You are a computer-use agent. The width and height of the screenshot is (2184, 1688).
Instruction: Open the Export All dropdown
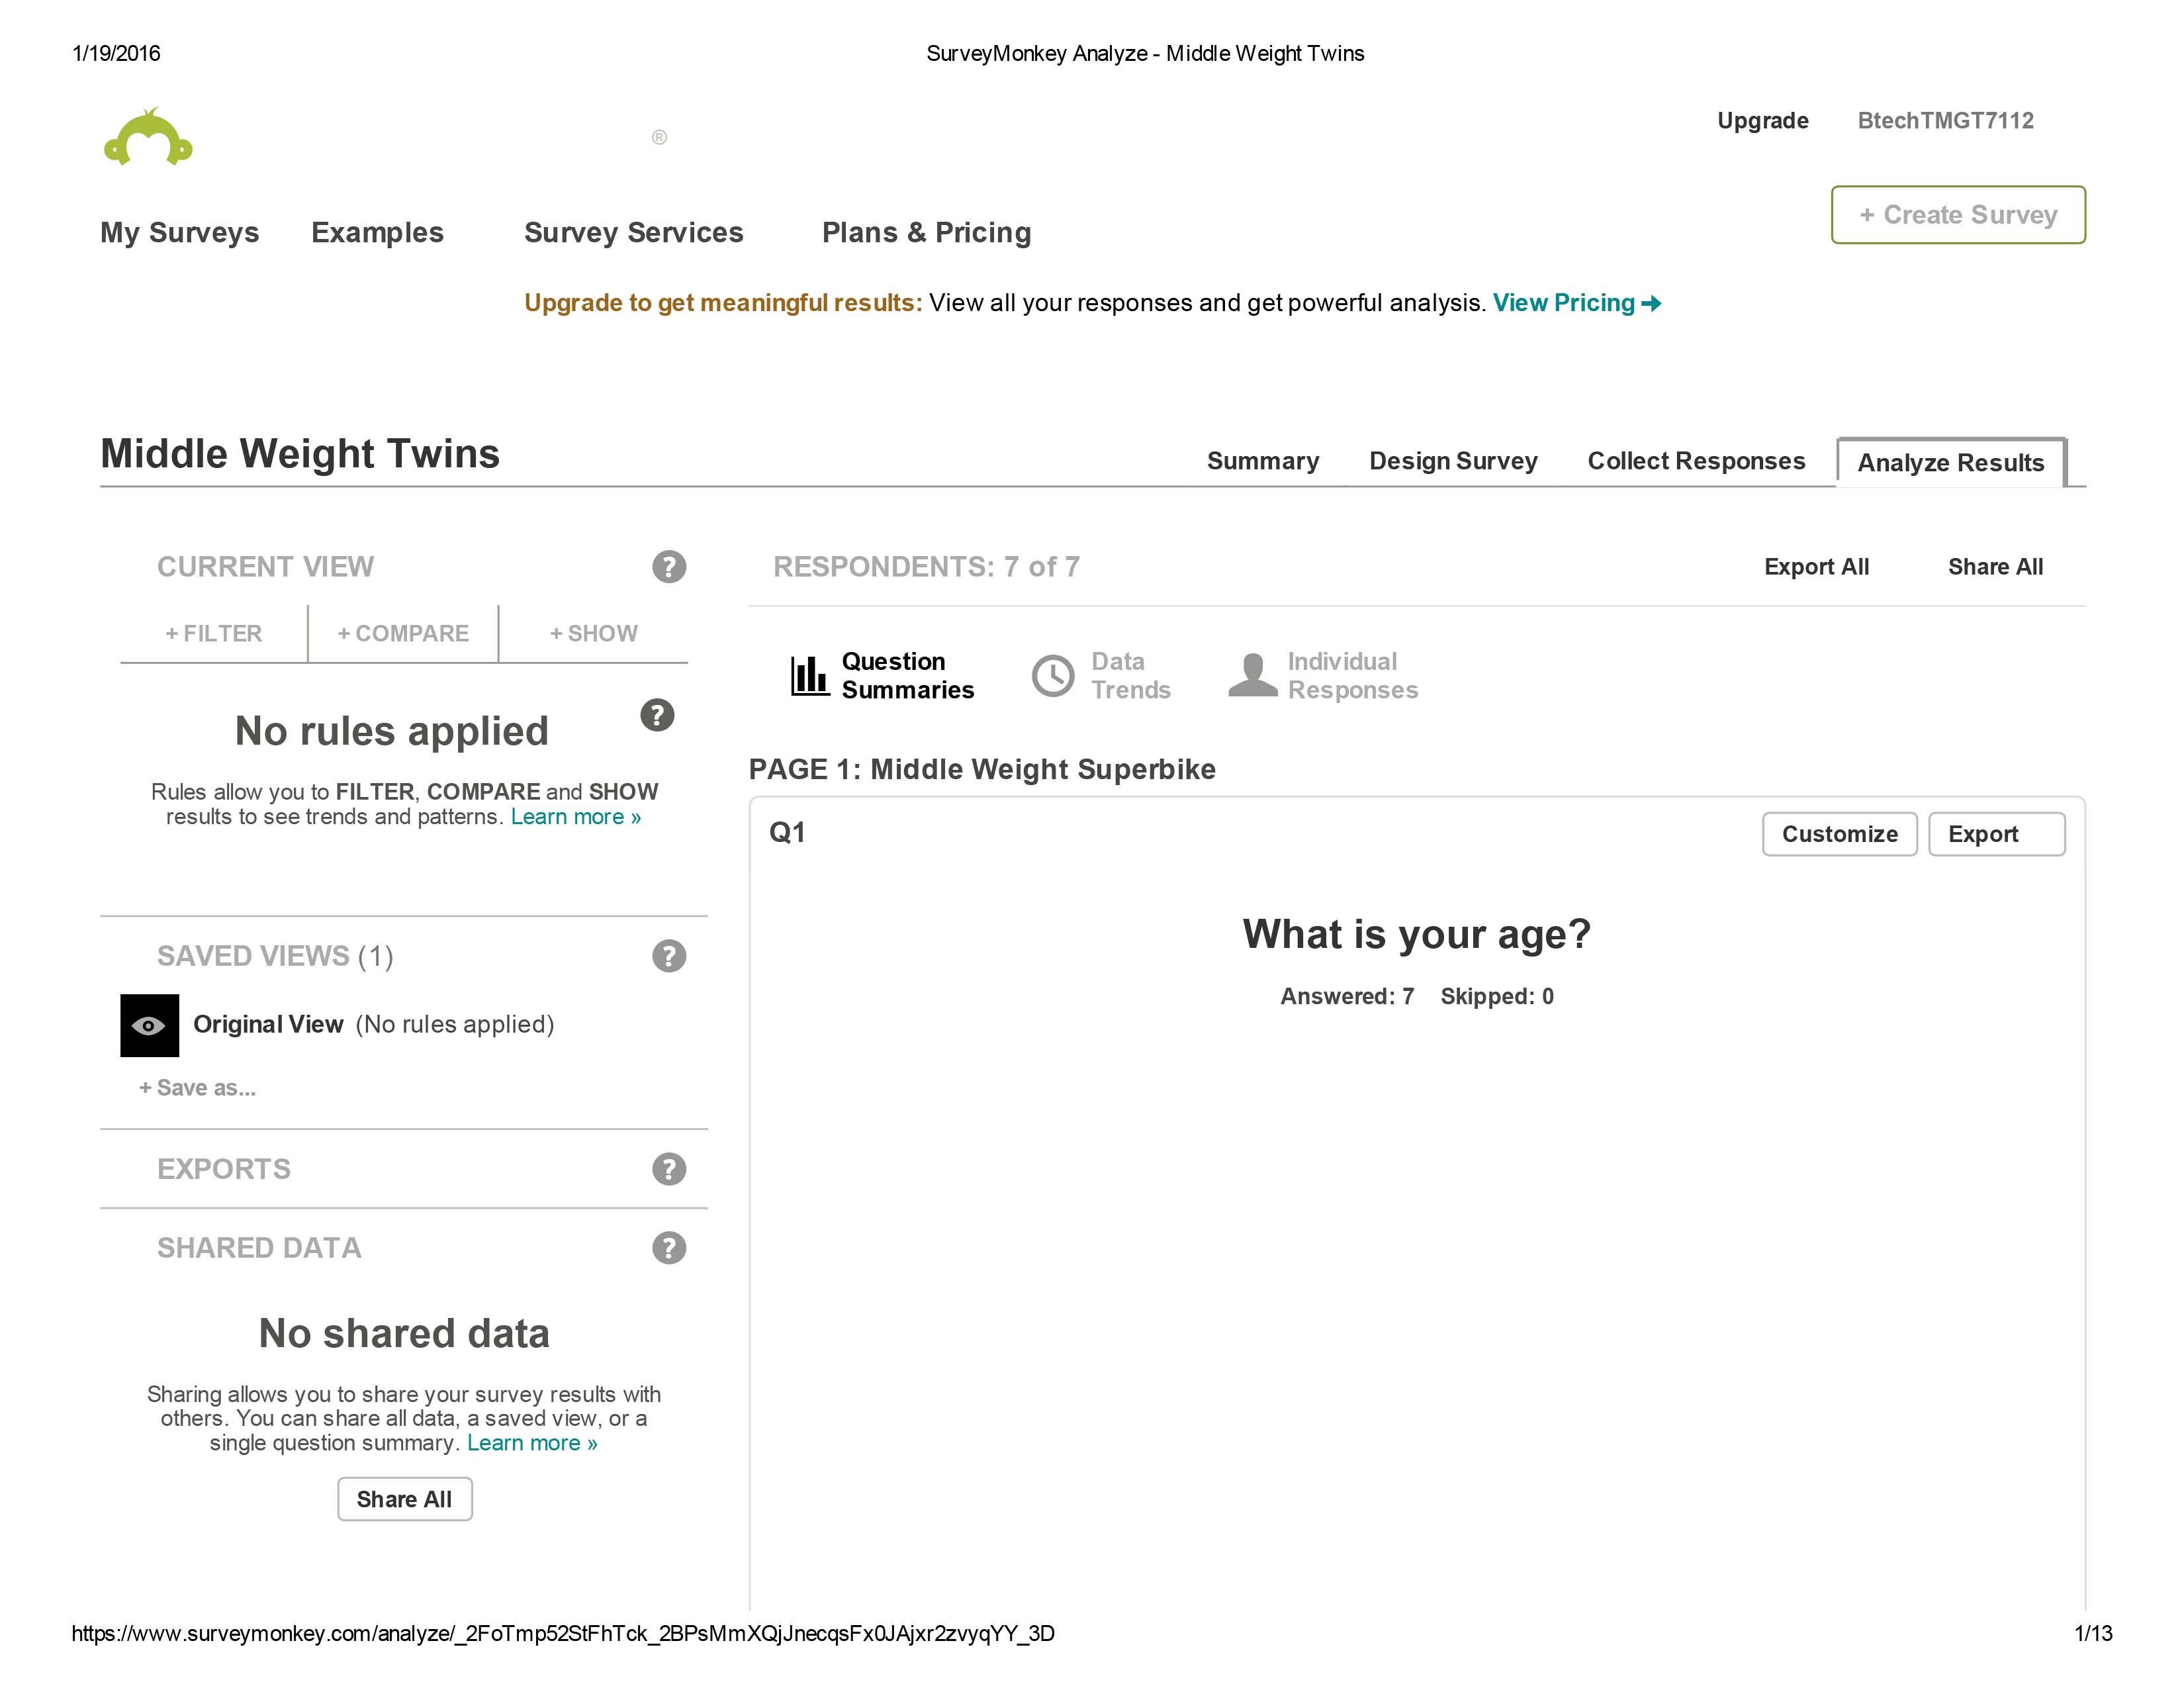[x=1816, y=567]
